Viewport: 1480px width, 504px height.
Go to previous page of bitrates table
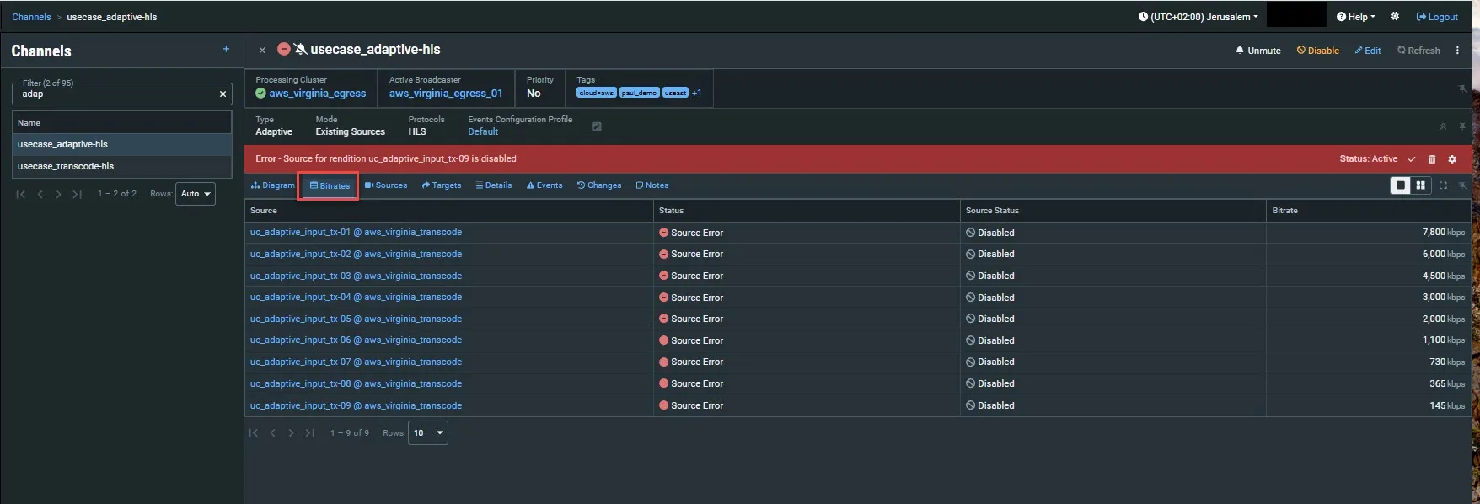pos(272,433)
